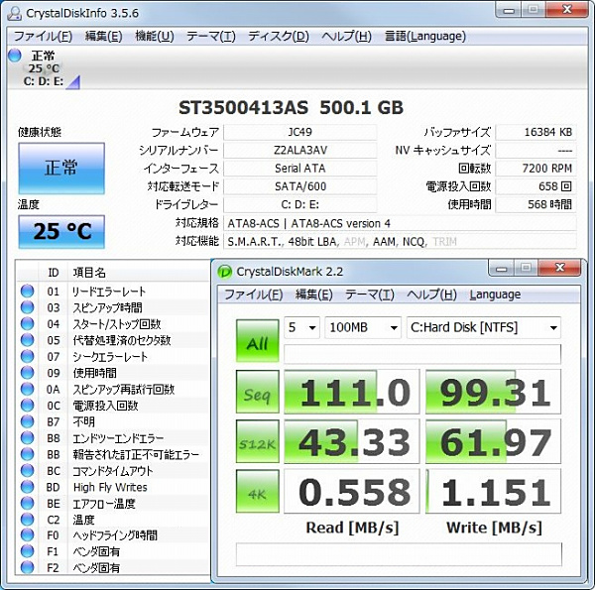The image size is (595, 590).
Task: Click the CrystalDiskMark green icon in title bar
Action: point(225,272)
